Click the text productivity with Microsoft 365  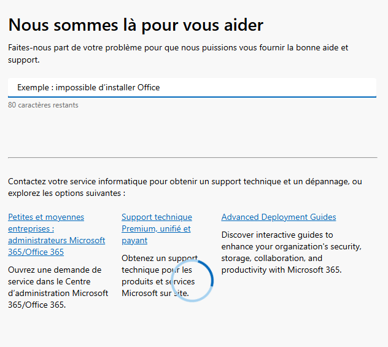[281, 270]
